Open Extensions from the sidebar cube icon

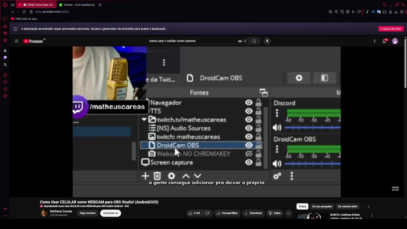coord(5,89)
